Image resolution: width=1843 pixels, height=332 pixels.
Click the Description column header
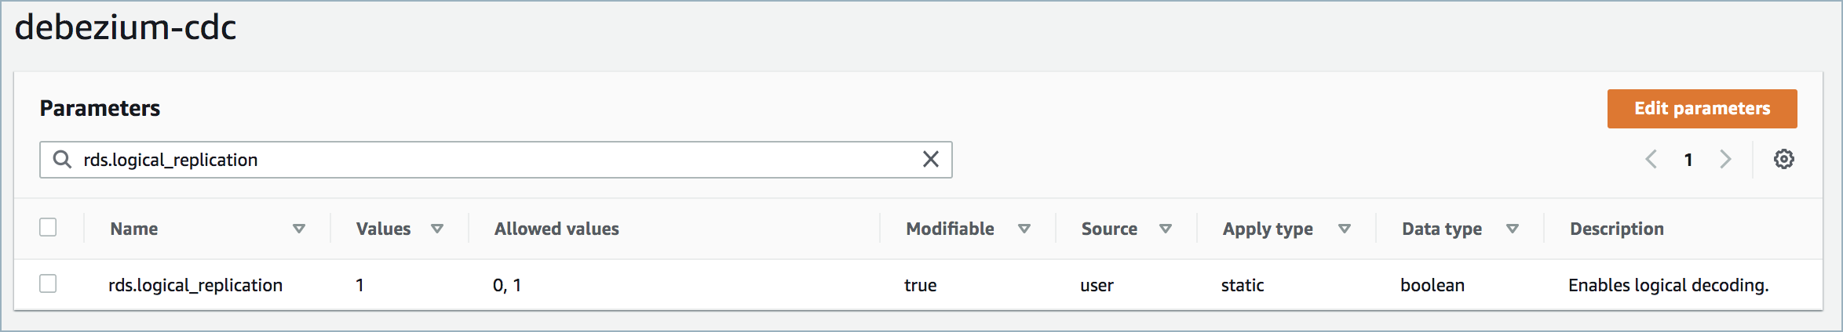[1616, 229]
